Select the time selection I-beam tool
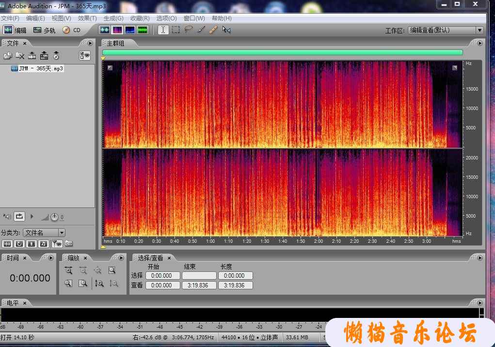 click(163, 30)
